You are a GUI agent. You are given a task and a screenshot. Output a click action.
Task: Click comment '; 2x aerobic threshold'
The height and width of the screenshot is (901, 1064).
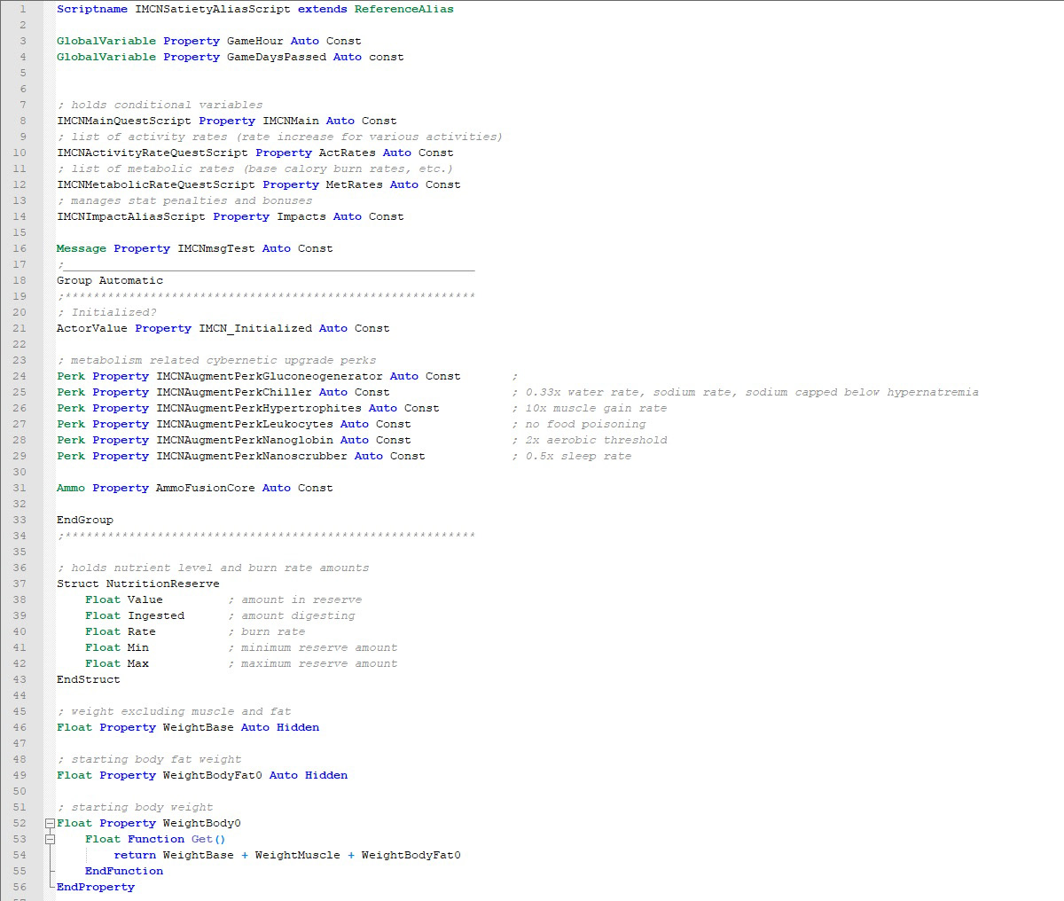[x=589, y=440]
